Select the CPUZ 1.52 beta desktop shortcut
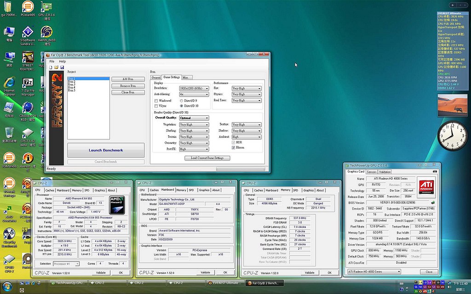The image size is (471, 294). [x=28, y=137]
